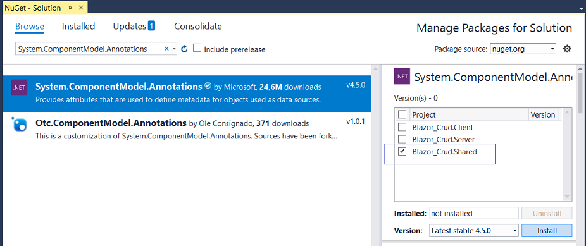Click the 'Version(s) - 0' label
The image size is (586, 246).
[x=416, y=98]
